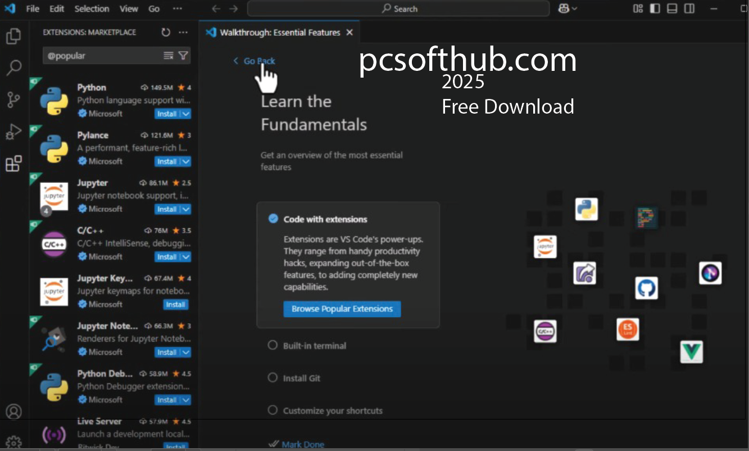
Task: Open Extensions panel more actions ellipsis
Action: pos(183,33)
